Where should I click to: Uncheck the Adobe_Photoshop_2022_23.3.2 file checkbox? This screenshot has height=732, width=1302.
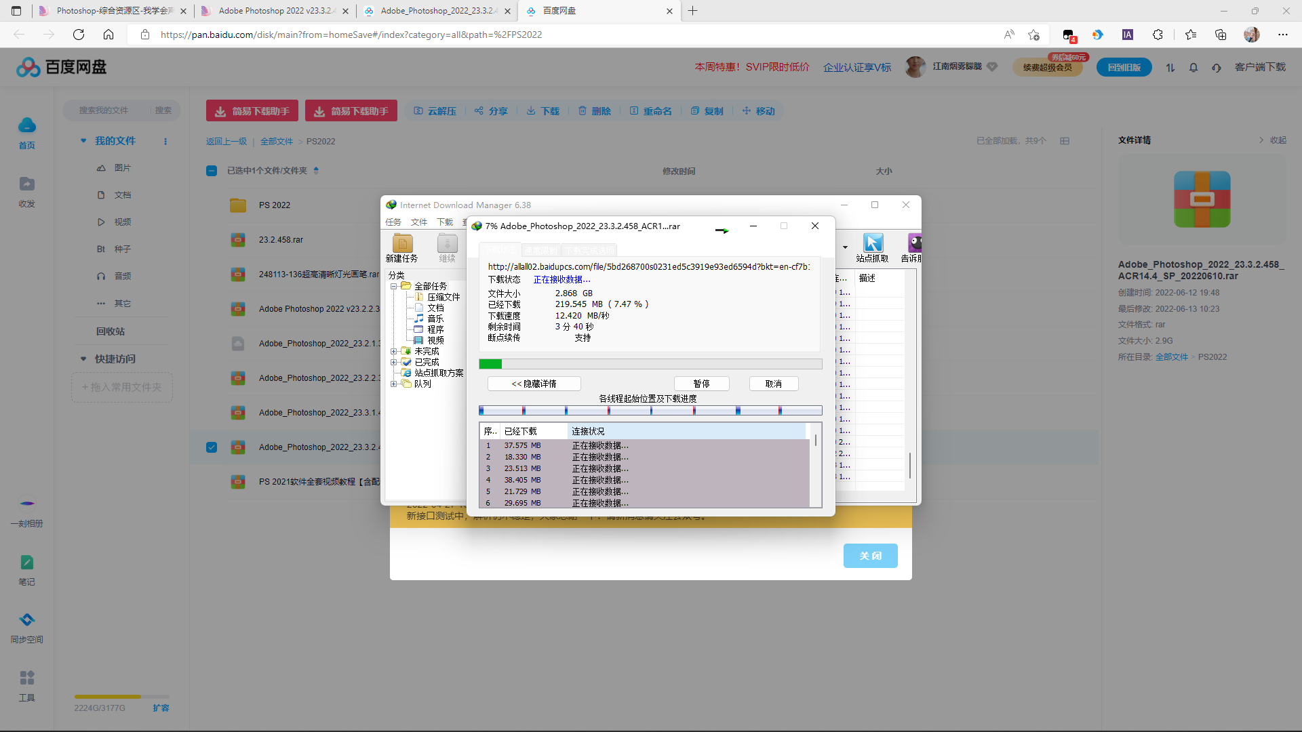[x=212, y=447]
